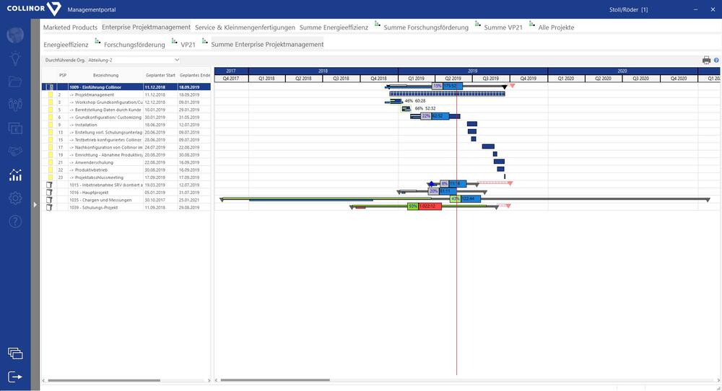
Task: Click the folder icon in left sidebar
Action: (15, 82)
